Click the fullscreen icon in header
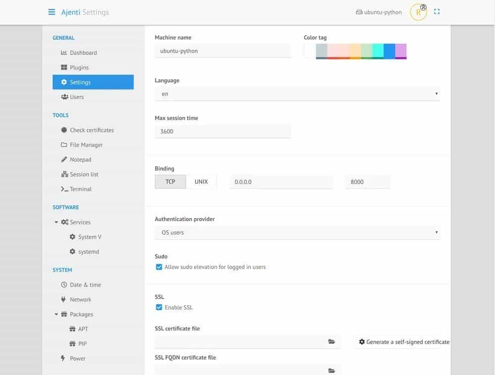This screenshot has width=495, height=375. (437, 12)
